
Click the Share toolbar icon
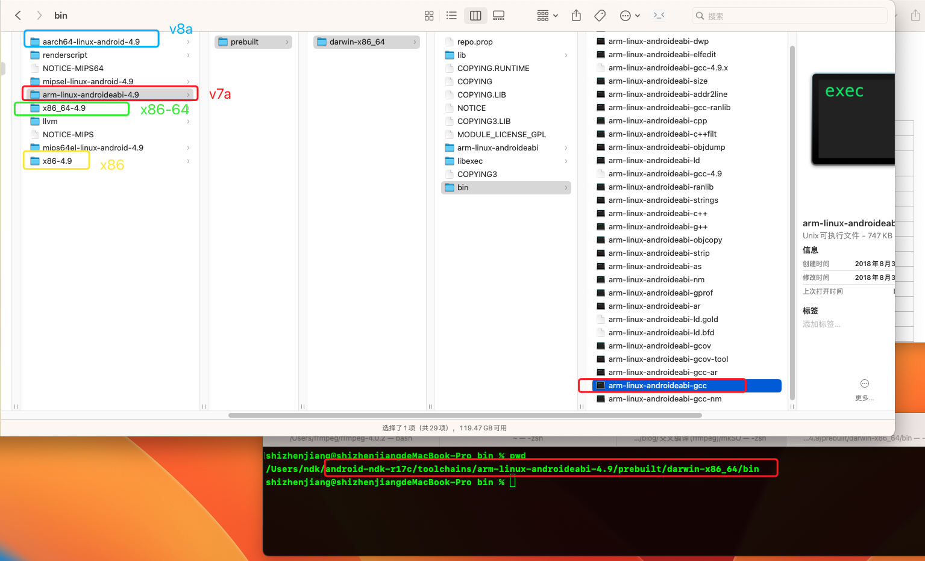576,16
